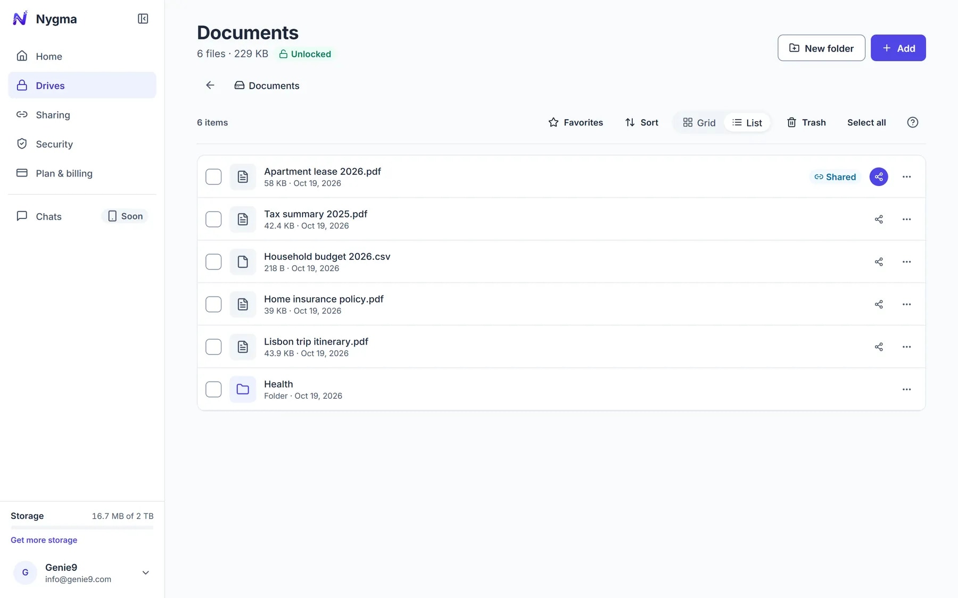Open Plan & billing
Image resolution: width=958 pixels, height=598 pixels.
(82, 173)
